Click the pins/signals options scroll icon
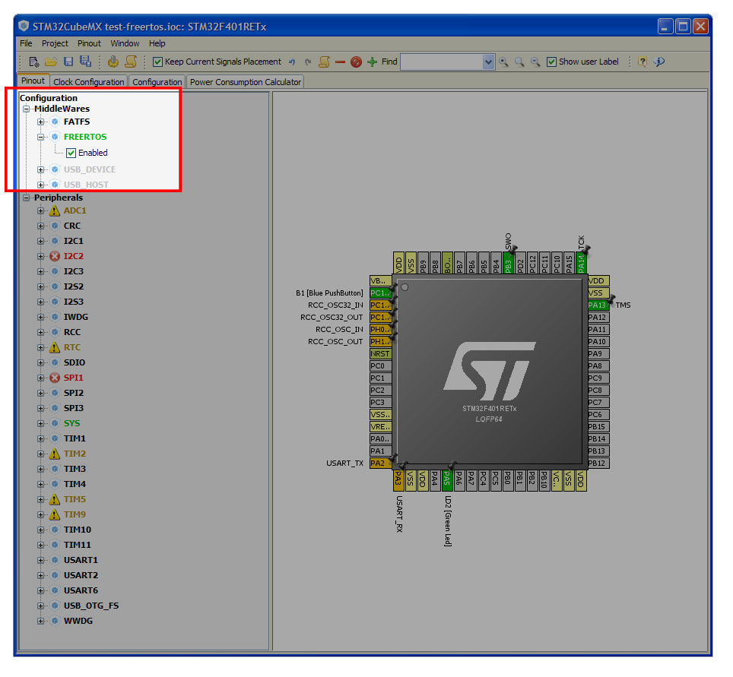Image resolution: width=733 pixels, height=677 pixels. click(324, 62)
